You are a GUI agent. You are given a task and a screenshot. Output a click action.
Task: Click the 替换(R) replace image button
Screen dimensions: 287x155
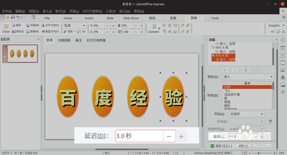(x=32, y=31)
